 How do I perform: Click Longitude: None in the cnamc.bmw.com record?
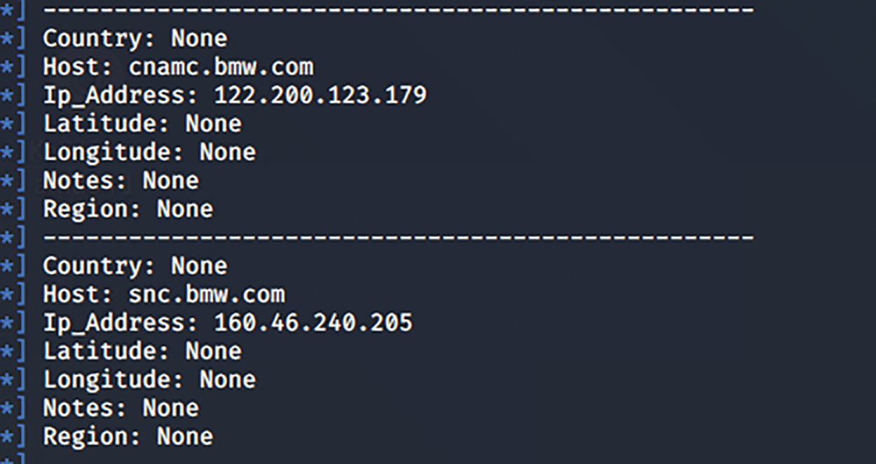tap(149, 152)
